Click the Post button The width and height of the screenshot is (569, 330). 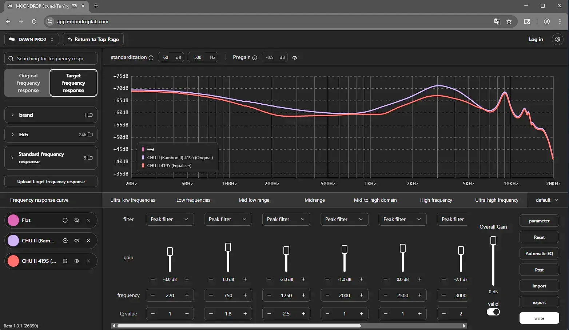tap(539, 270)
